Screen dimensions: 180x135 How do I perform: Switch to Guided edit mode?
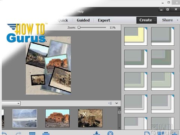[x=83, y=20]
